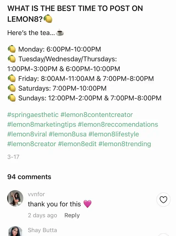The height and width of the screenshot is (236, 176).
Task: Select the #lemon8reccomendations hashtag
Action: 118,124
